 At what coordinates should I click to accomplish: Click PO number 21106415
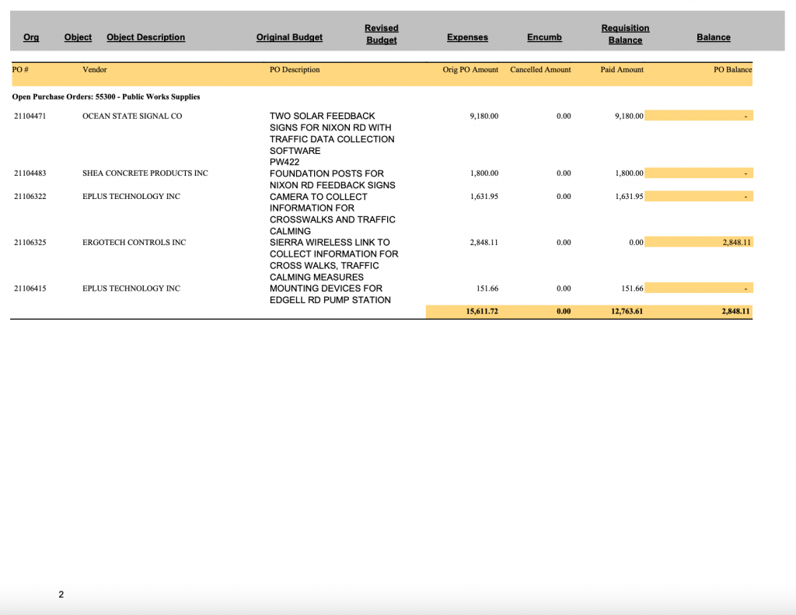click(x=30, y=288)
